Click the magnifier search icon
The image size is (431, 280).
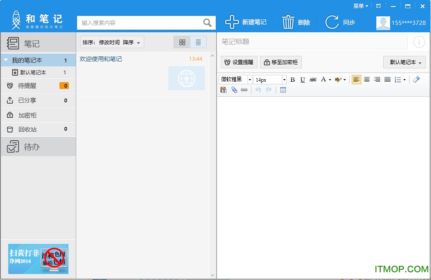(207, 22)
